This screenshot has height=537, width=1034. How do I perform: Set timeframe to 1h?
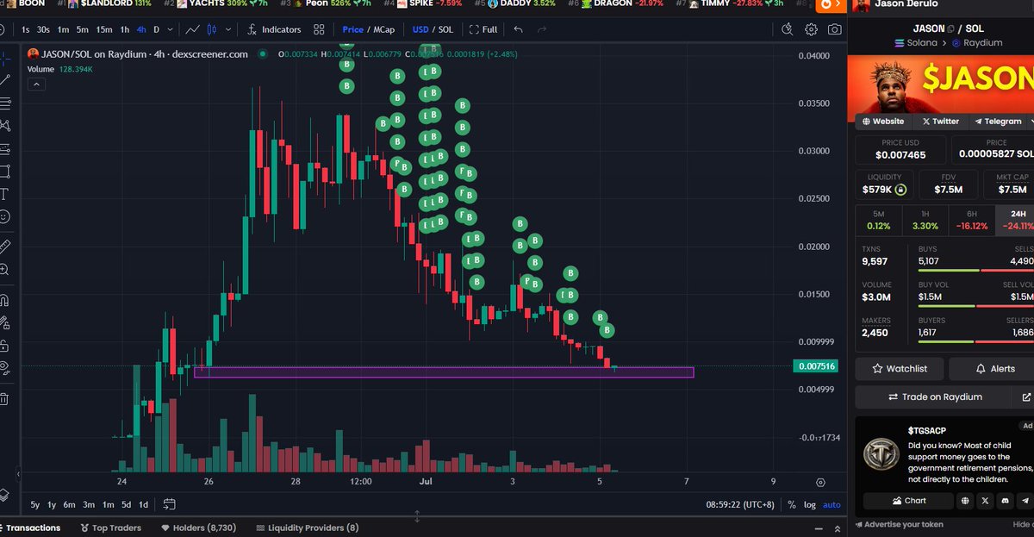125,29
